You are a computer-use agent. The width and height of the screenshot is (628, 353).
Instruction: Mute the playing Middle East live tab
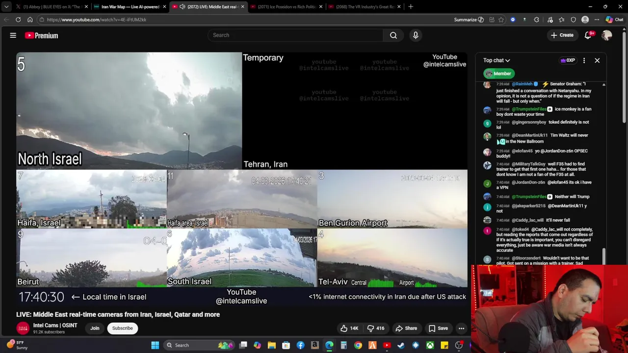(x=182, y=7)
